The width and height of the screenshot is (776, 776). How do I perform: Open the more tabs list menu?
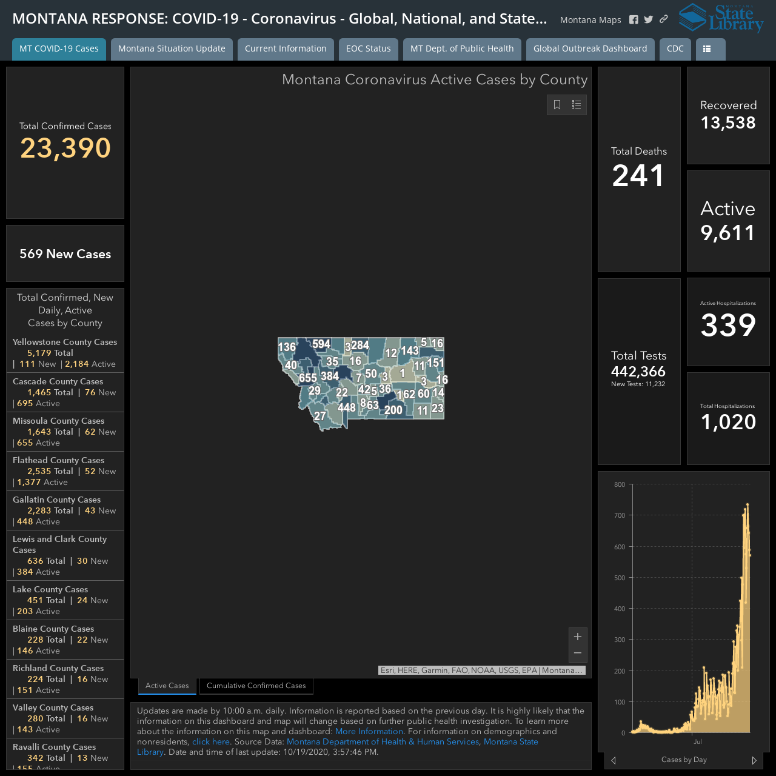click(x=711, y=49)
